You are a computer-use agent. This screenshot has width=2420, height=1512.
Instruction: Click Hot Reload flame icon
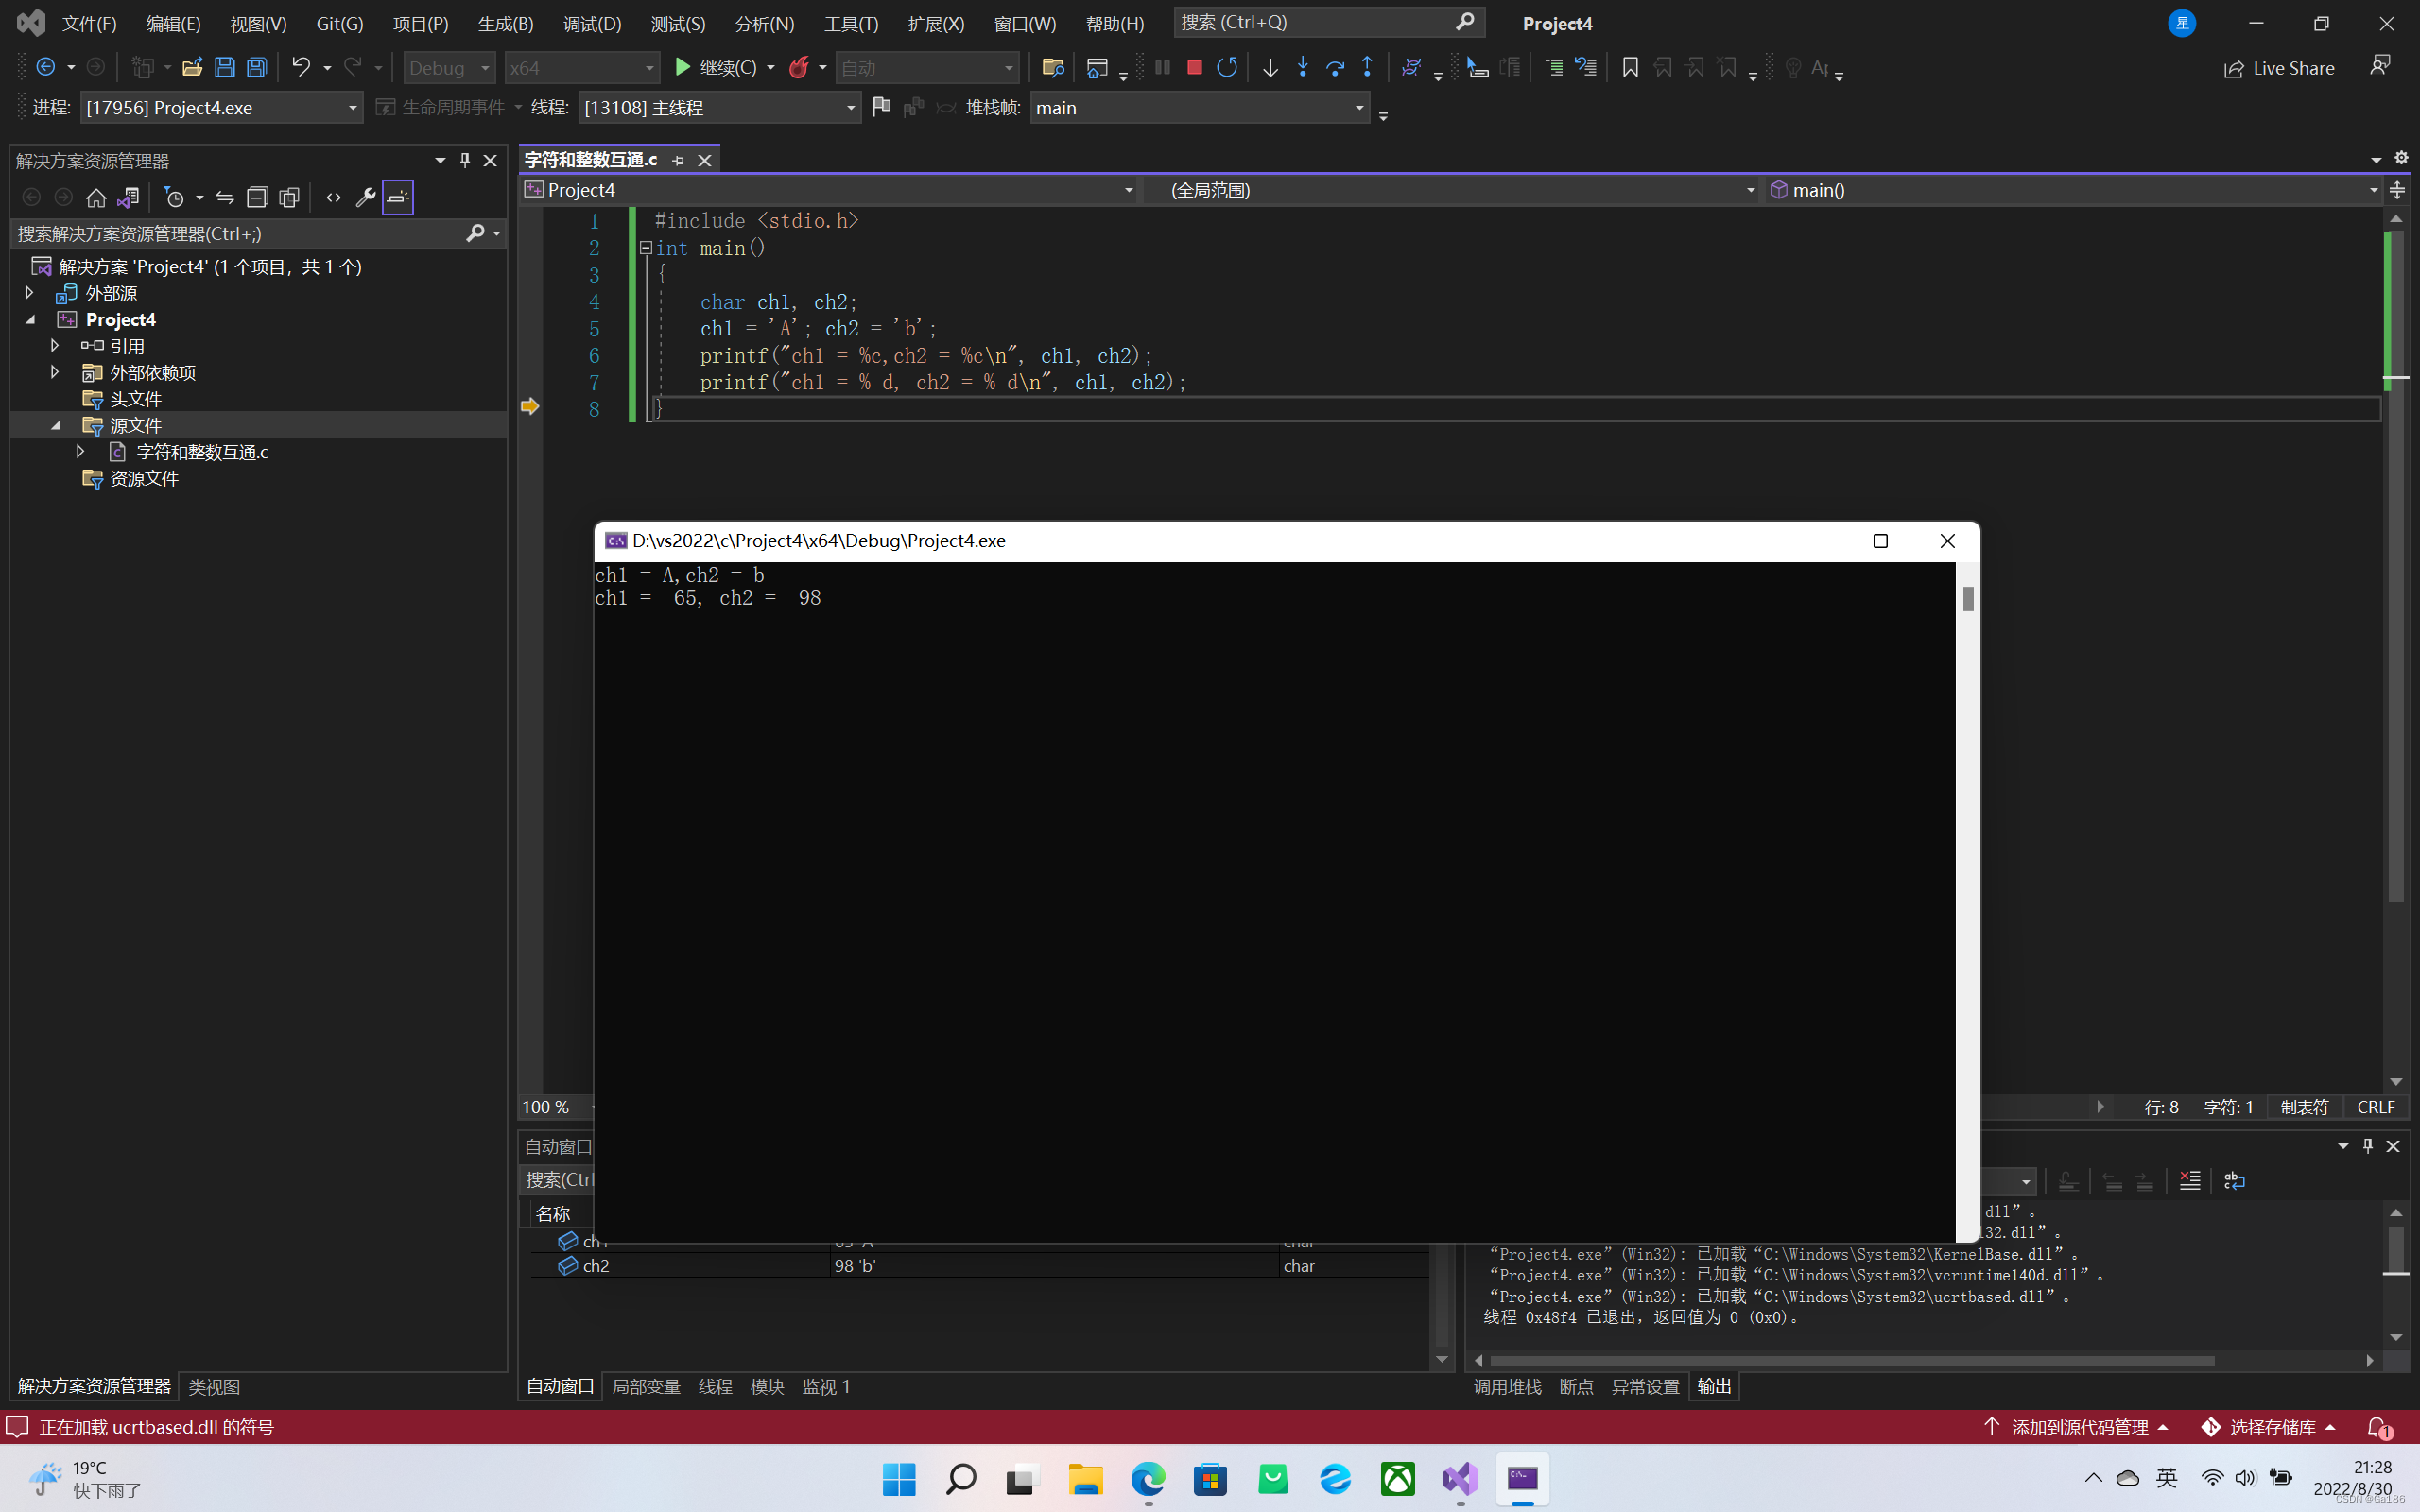point(798,67)
